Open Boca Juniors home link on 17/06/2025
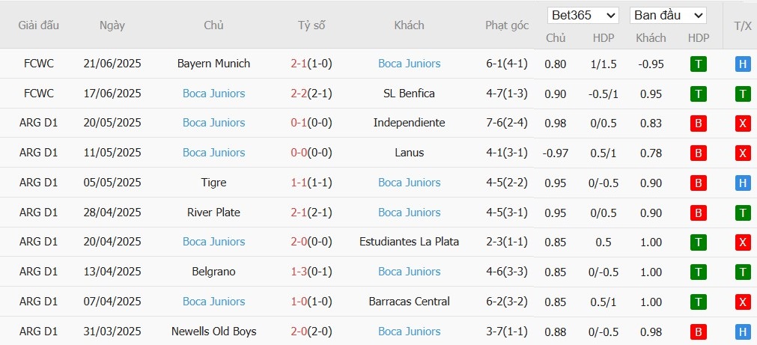 coord(214,94)
